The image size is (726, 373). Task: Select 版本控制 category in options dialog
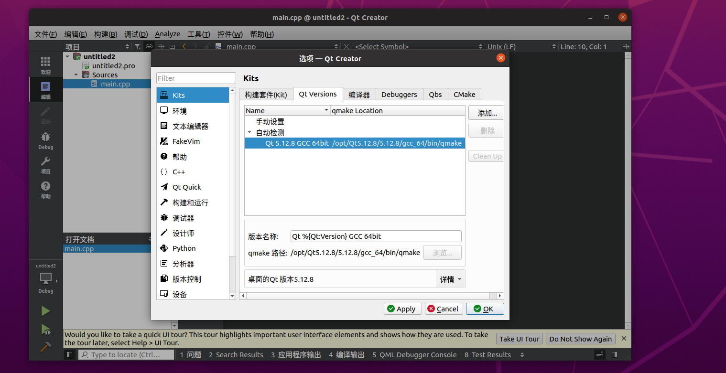point(193,279)
